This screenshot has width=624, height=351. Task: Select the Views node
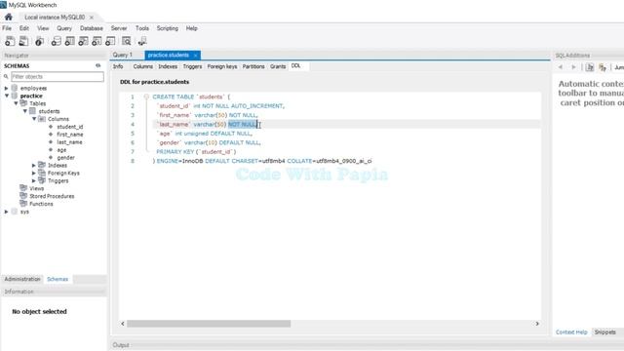[37, 188]
